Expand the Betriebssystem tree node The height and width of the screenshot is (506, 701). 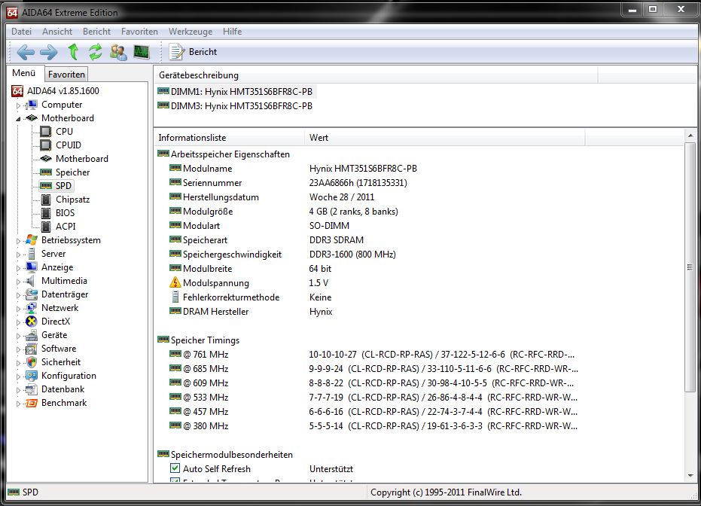[x=18, y=241]
